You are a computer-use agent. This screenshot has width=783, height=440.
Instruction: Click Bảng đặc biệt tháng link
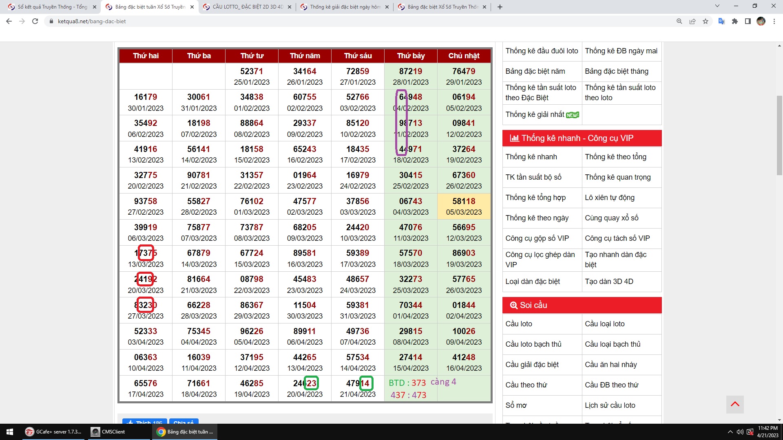click(616, 71)
